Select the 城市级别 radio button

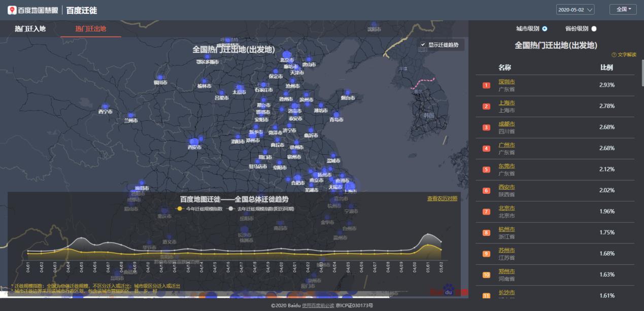[545, 29]
